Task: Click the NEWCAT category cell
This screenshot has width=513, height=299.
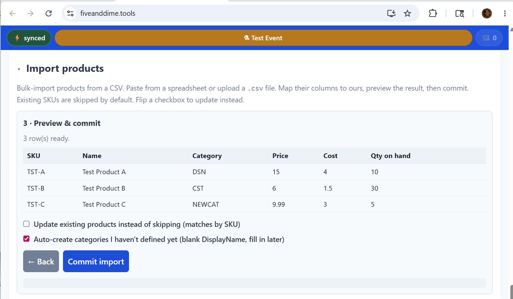Action: [x=206, y=204]
